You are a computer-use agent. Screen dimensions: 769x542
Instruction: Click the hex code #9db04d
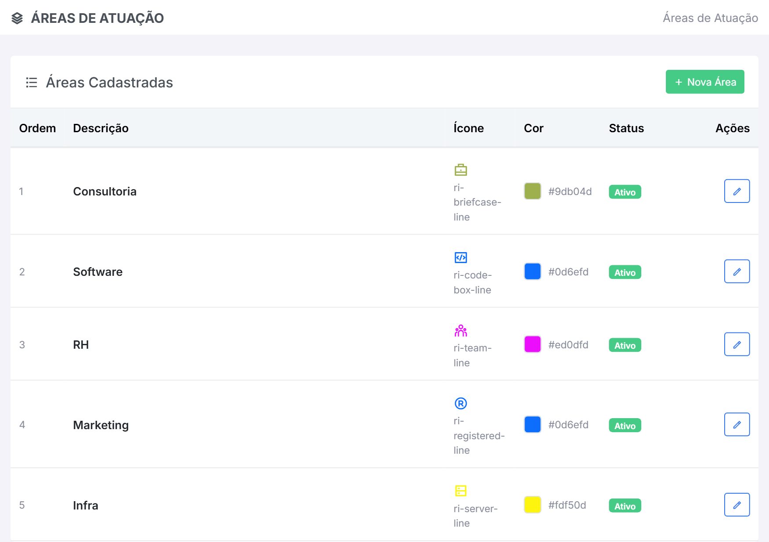[570, 192]
